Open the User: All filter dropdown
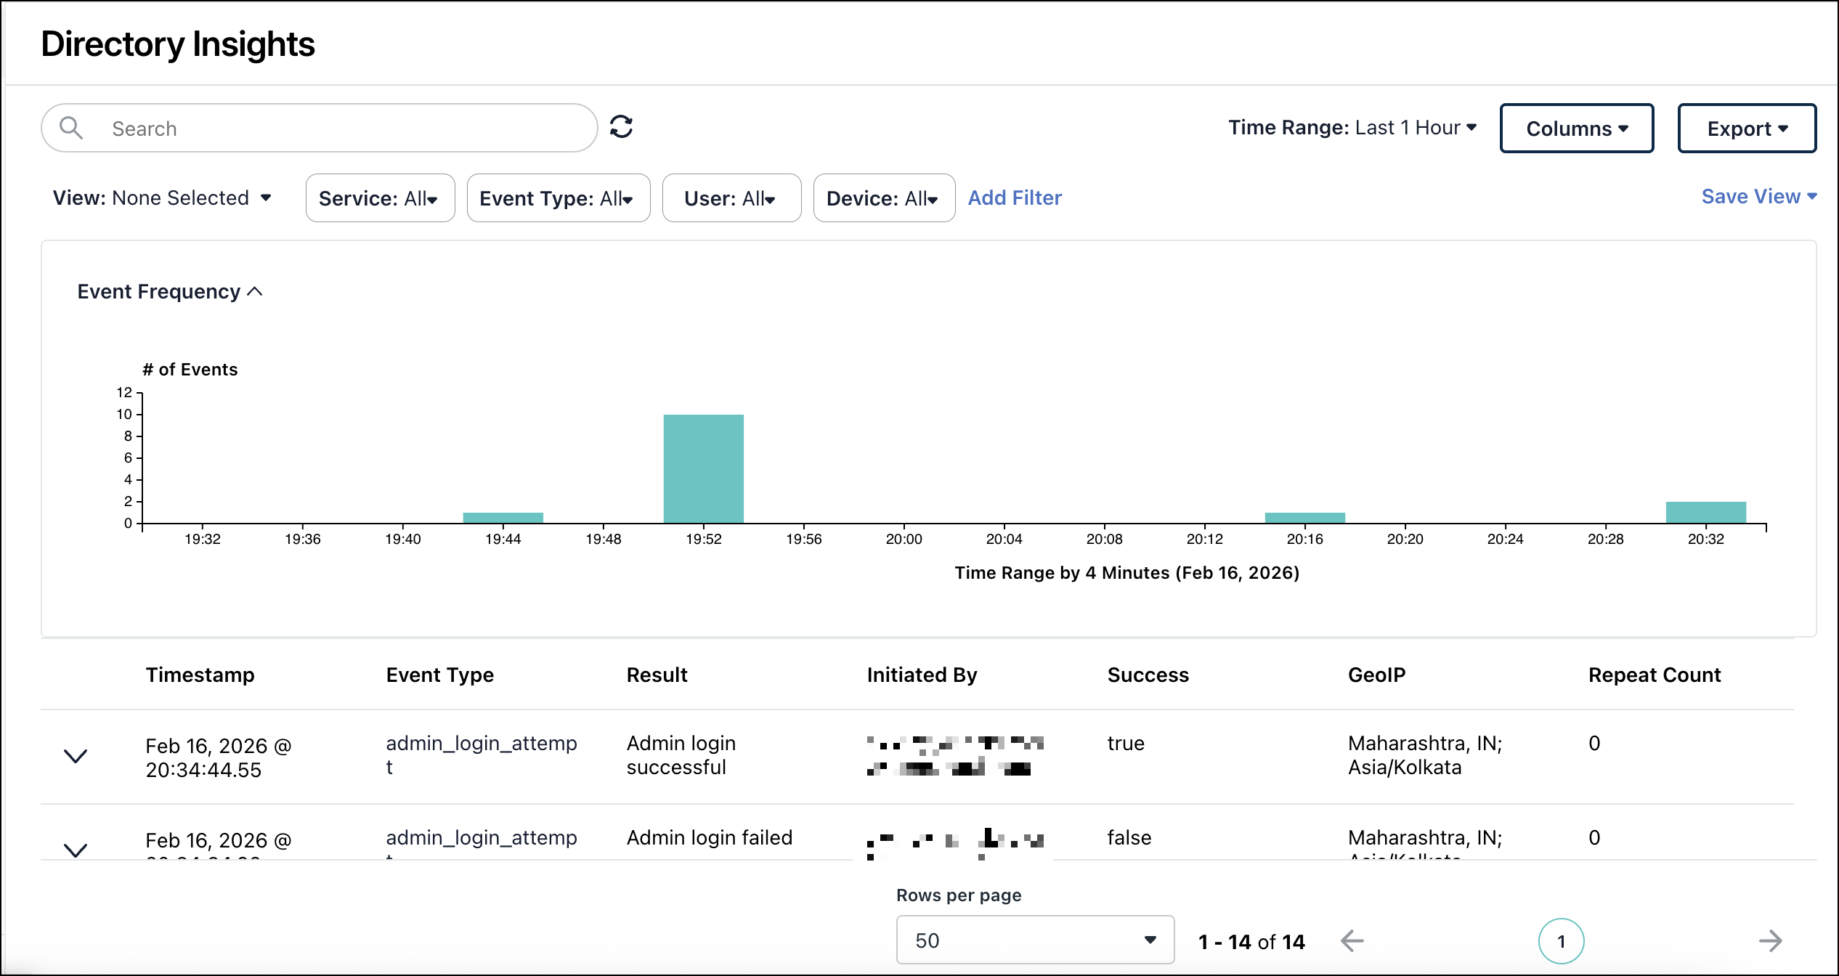Image resolution: width=1839 pixels, height=976 pixels. tap(731, 198)
